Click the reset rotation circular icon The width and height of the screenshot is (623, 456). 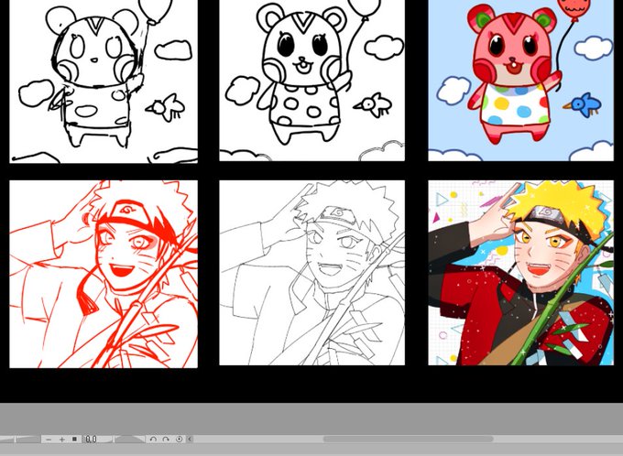179,439
